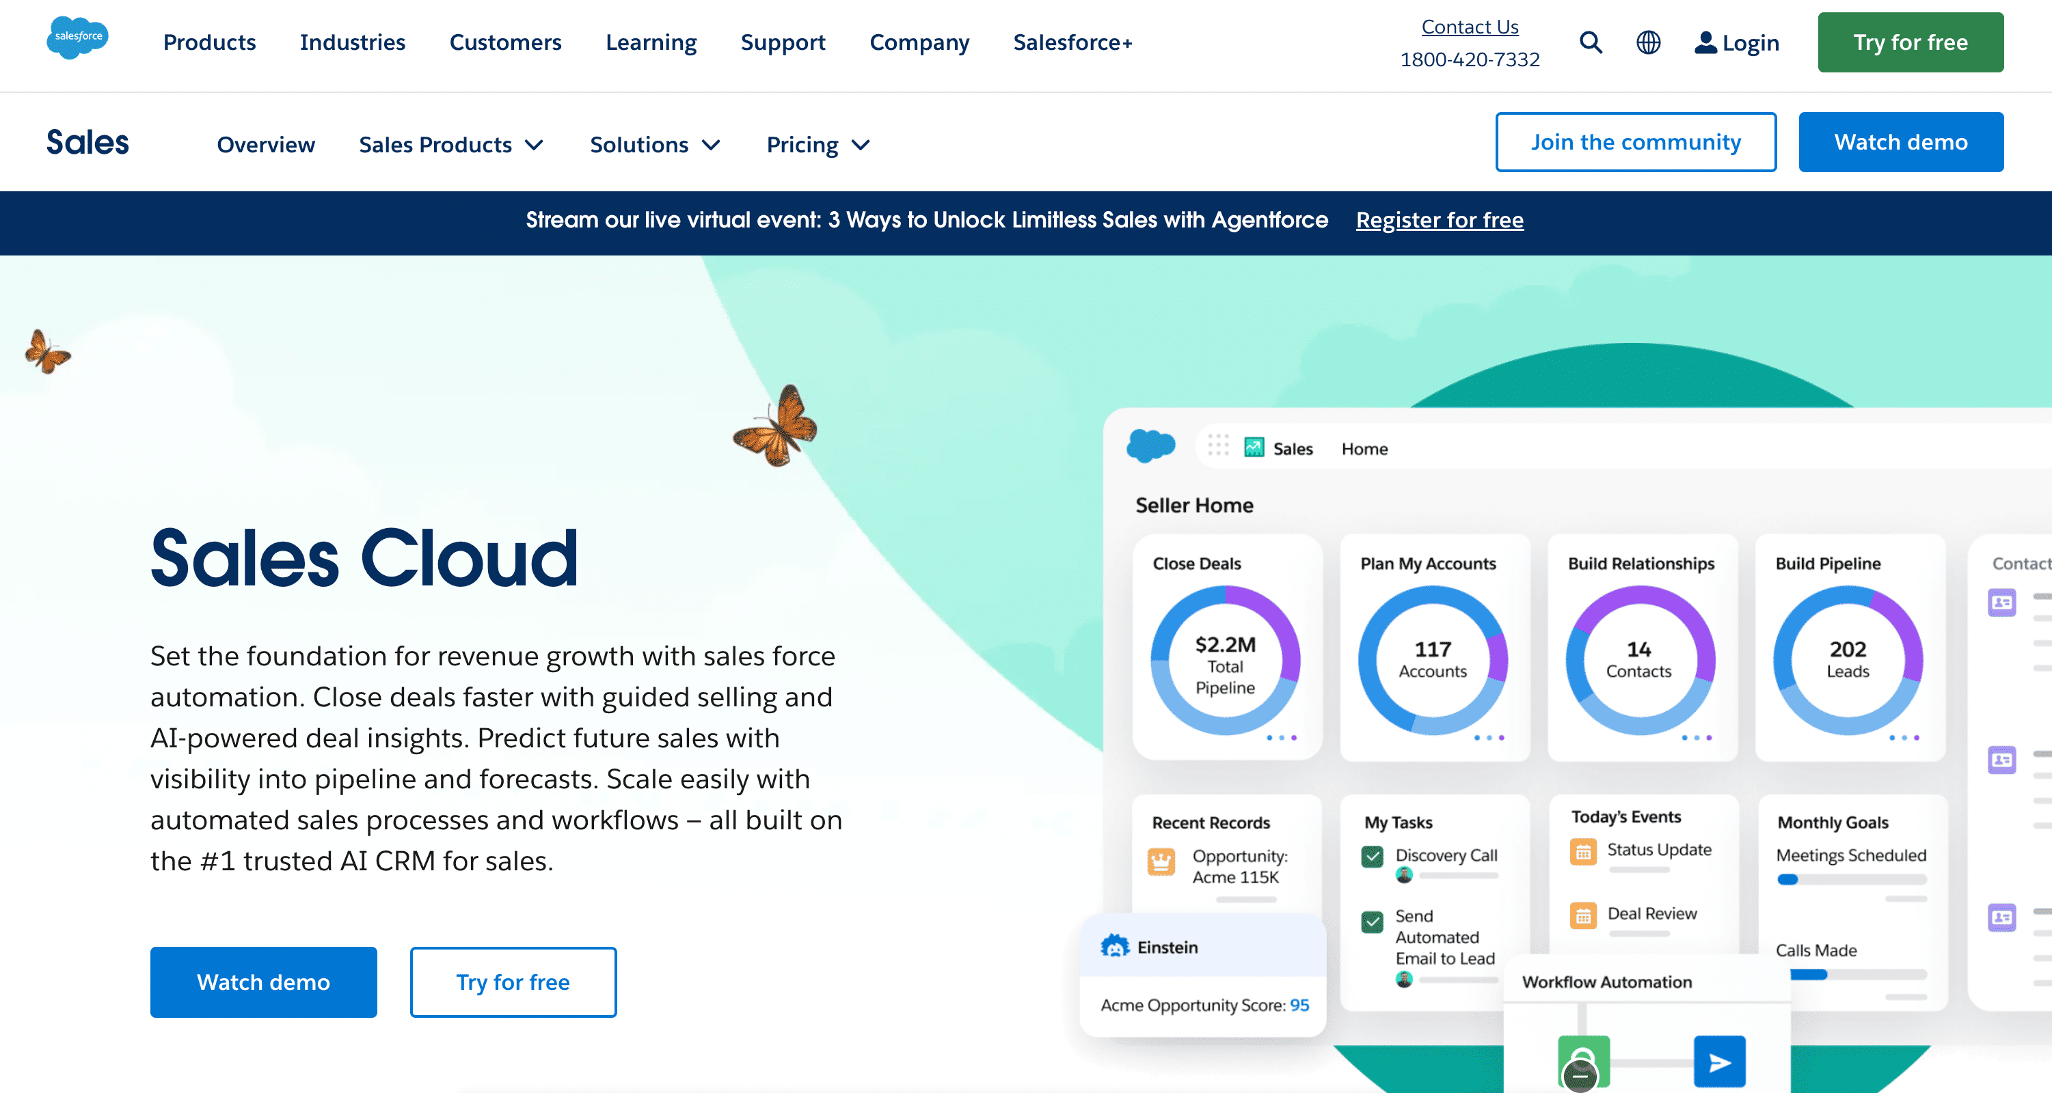Open the Support menu
The image size is (2052, 1093).
pyautogui.click(x=783, y=42)
